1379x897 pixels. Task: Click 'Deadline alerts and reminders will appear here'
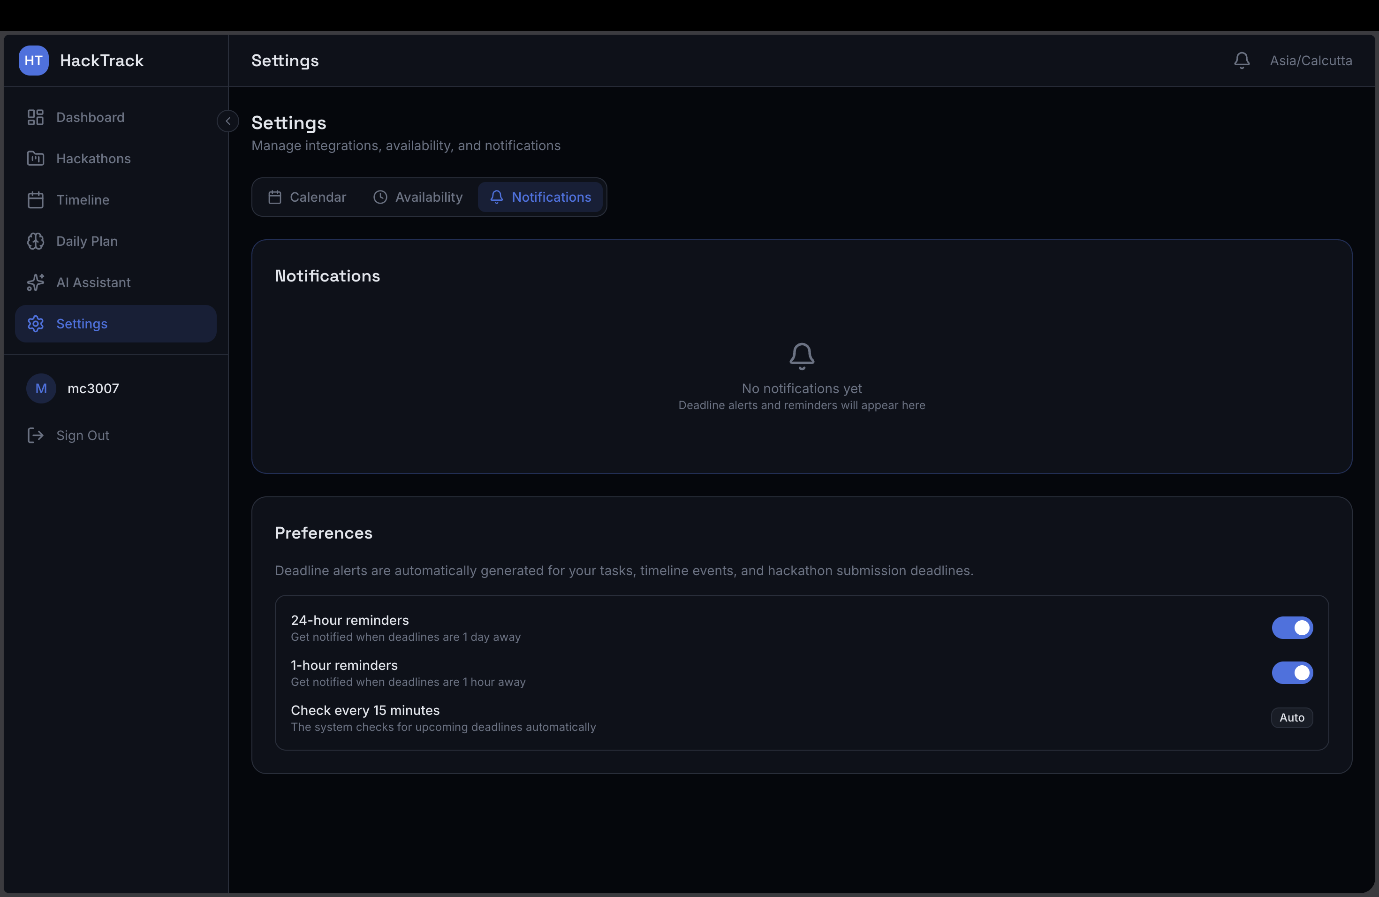click(x=802, y=405)
